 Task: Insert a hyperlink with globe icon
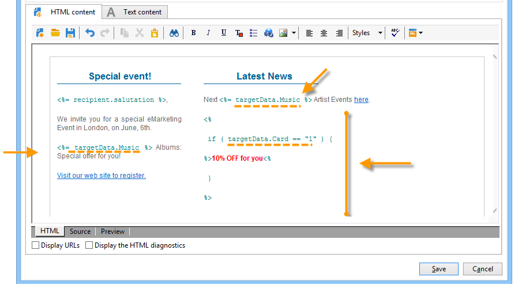click(x=269, y=33)
